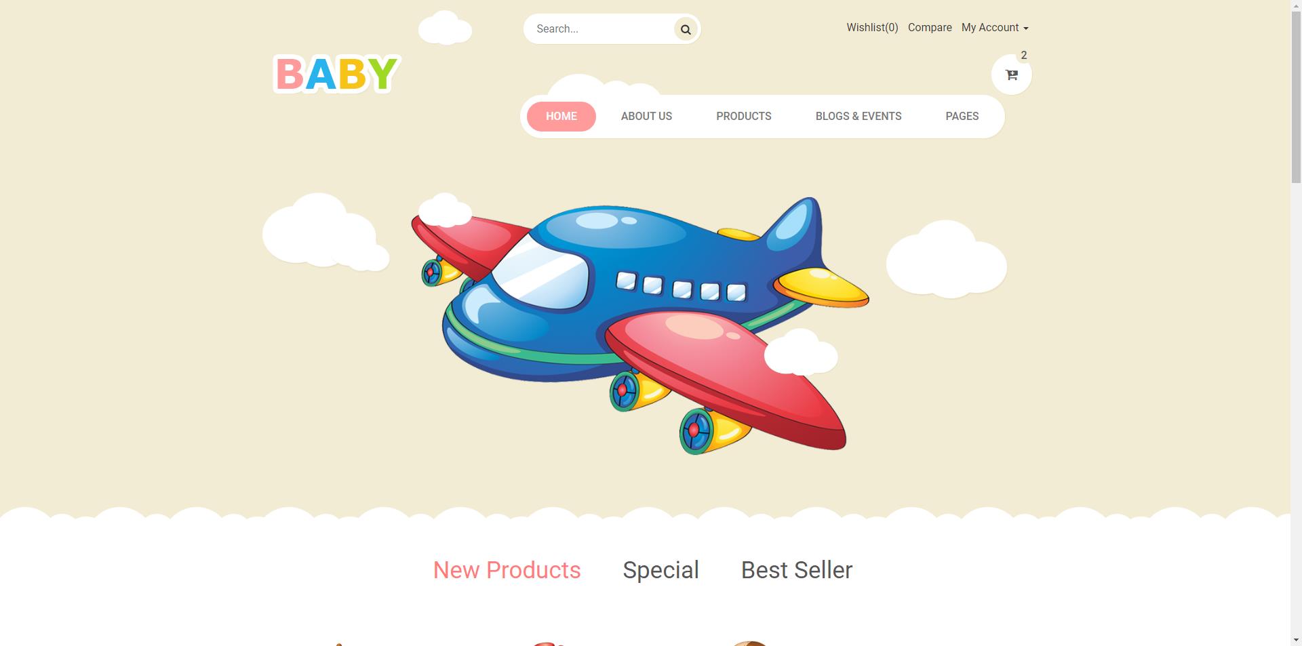
Task: Open the Wishlist(0) link
Action: click(x=872, y=28)
